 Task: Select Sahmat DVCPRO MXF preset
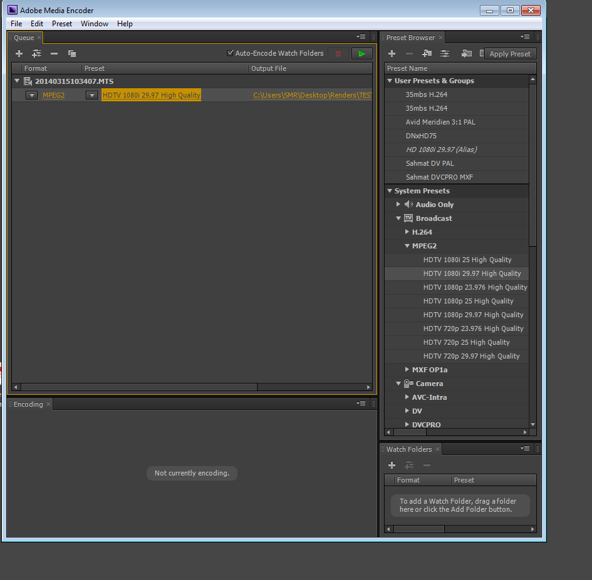coord(457,177)
